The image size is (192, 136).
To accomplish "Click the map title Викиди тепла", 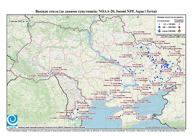I will point(96,11).
